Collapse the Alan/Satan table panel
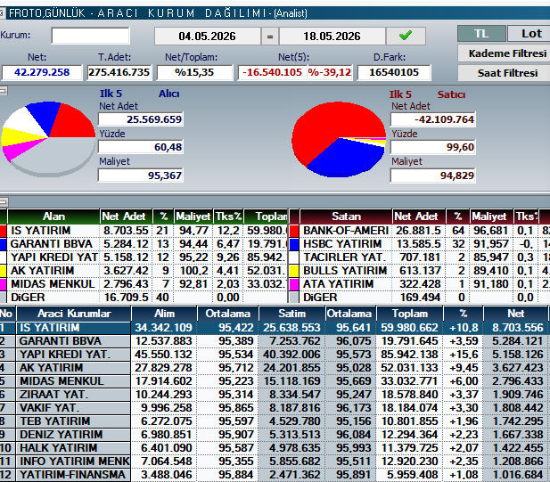550x482 pixels. pos(3,202)
